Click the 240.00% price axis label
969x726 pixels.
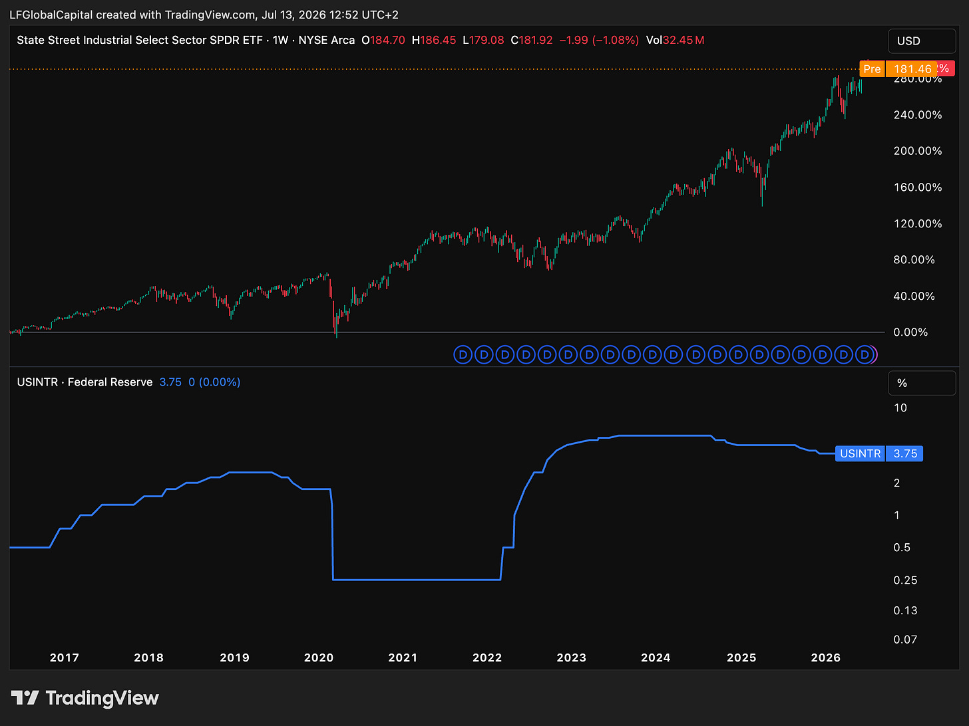(918, 114)
